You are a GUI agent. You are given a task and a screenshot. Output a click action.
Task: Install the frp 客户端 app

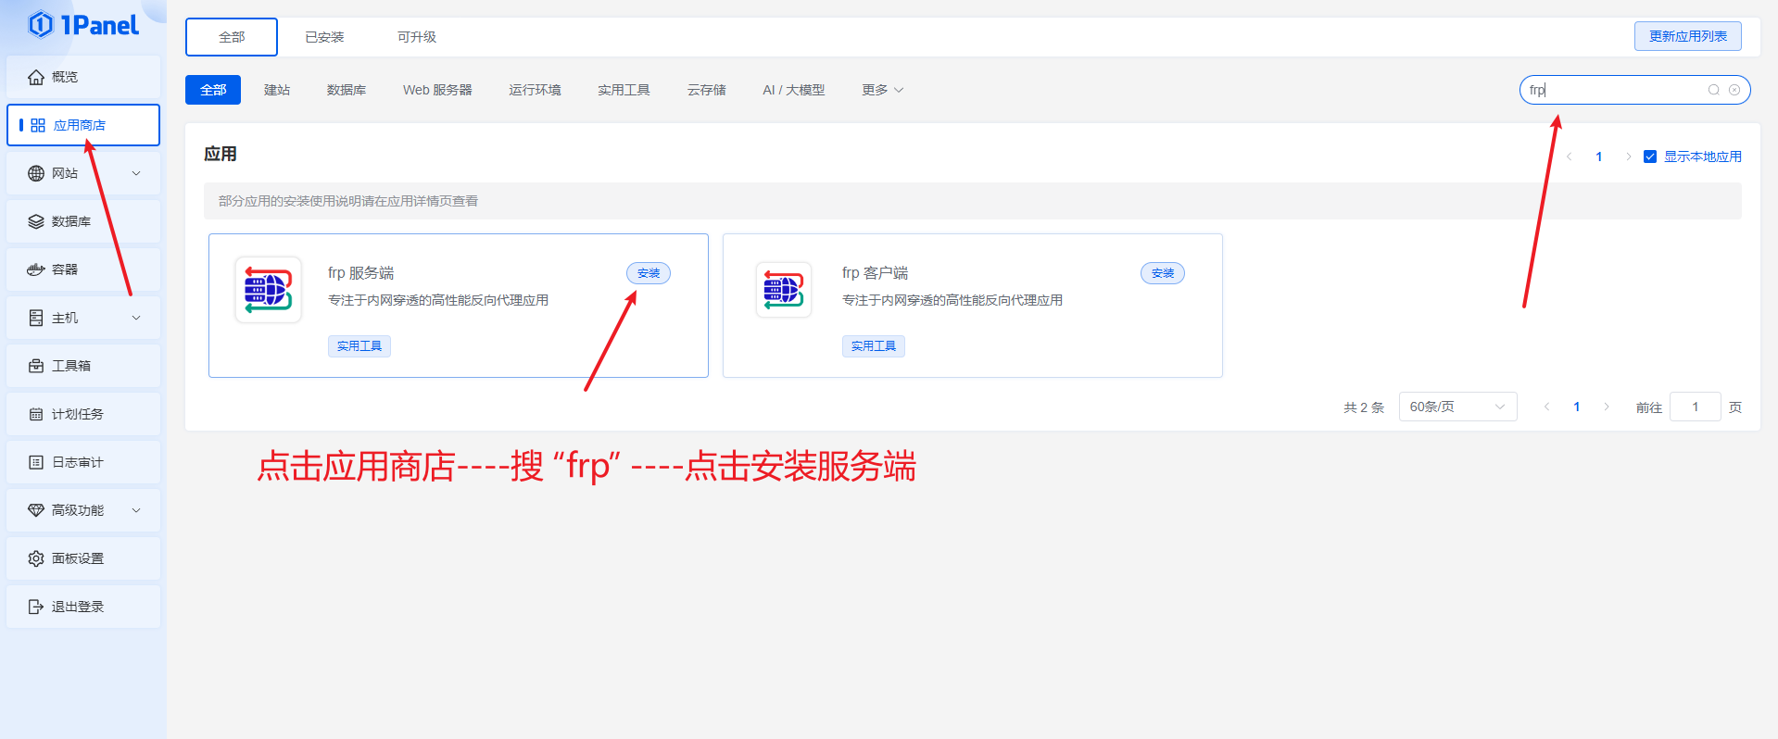click(1163, 273)
